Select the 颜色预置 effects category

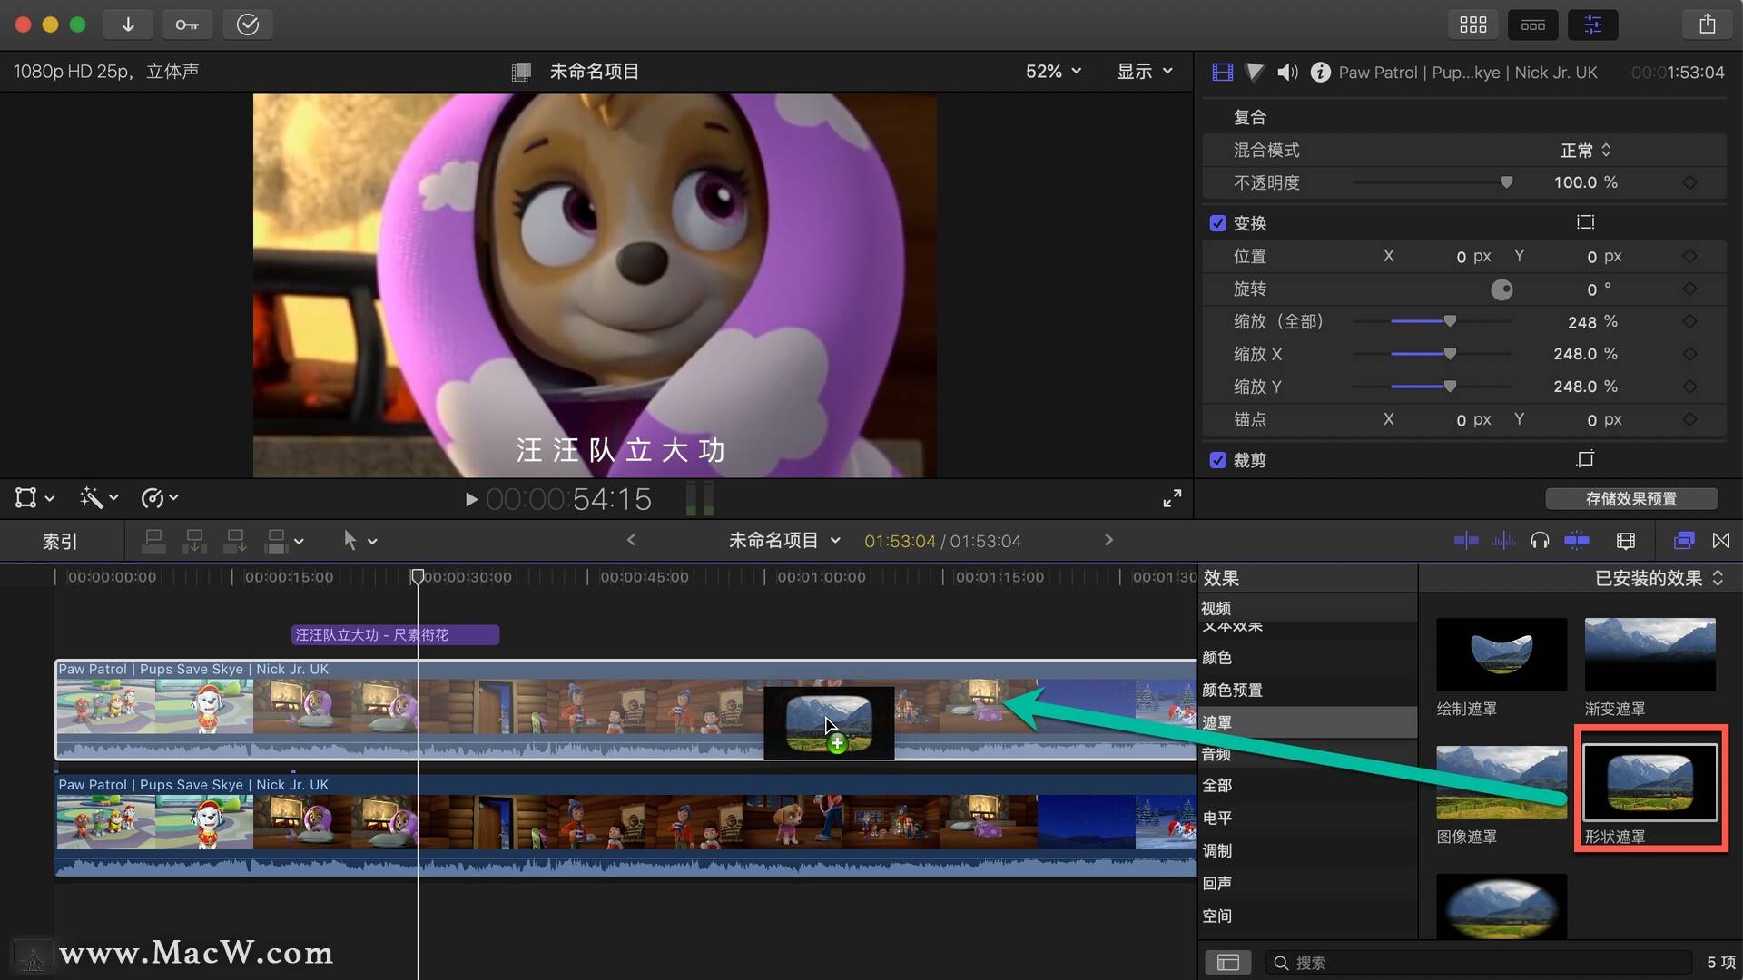(1307, 690)
